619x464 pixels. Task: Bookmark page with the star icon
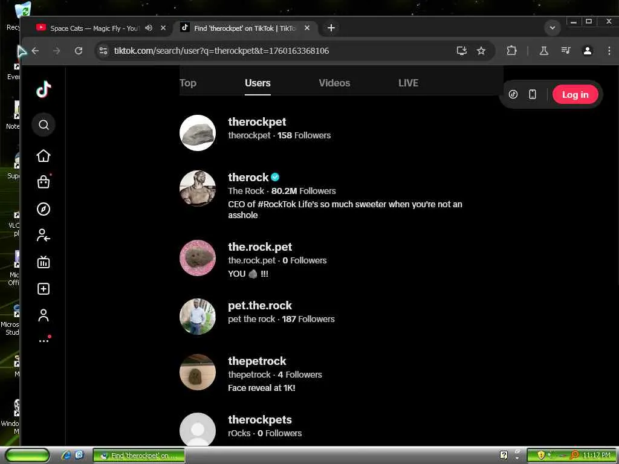(481, 51)
